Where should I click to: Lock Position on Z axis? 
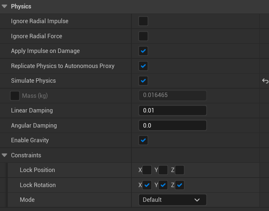click(x=180, y=170)
